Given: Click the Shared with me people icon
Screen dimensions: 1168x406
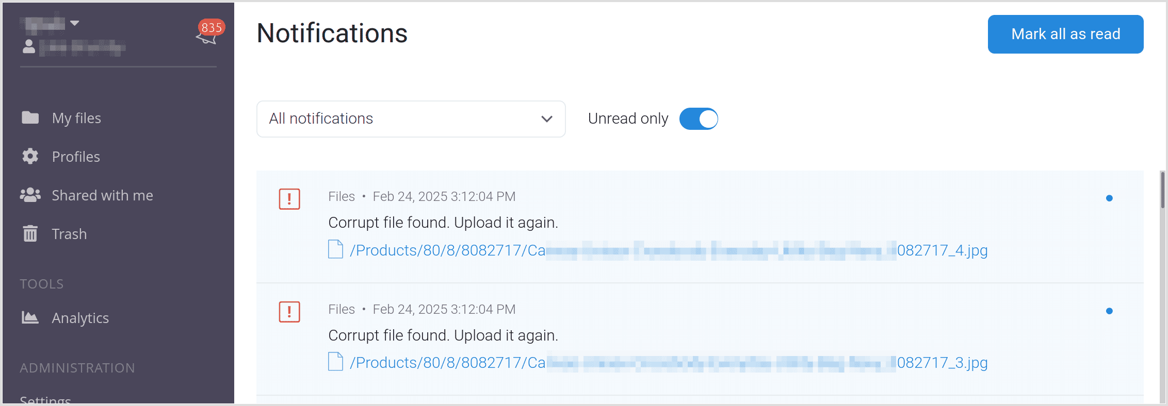Looking at the screenshot, I should (x=30, y=195).
